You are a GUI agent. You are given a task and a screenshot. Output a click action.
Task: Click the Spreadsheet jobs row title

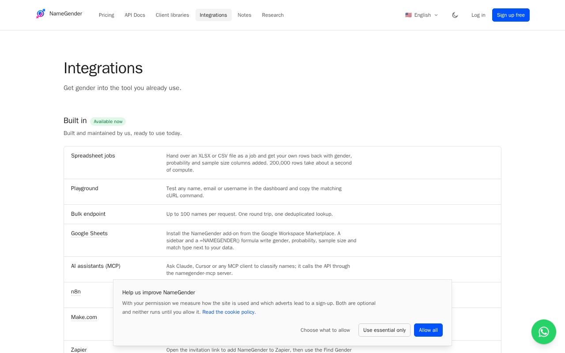(x=93, y=156)
